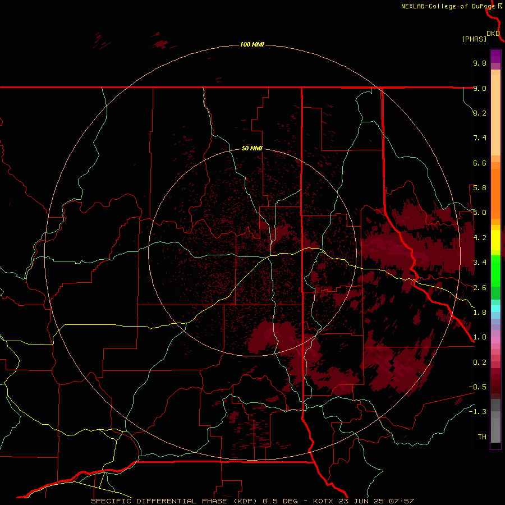Click the 1.0 value on the color scale
Image resolution: width=505 pixels, height=505 pixels.
(480, 337)
